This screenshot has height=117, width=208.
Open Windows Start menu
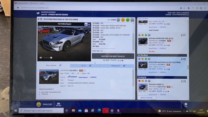point(15,110)
